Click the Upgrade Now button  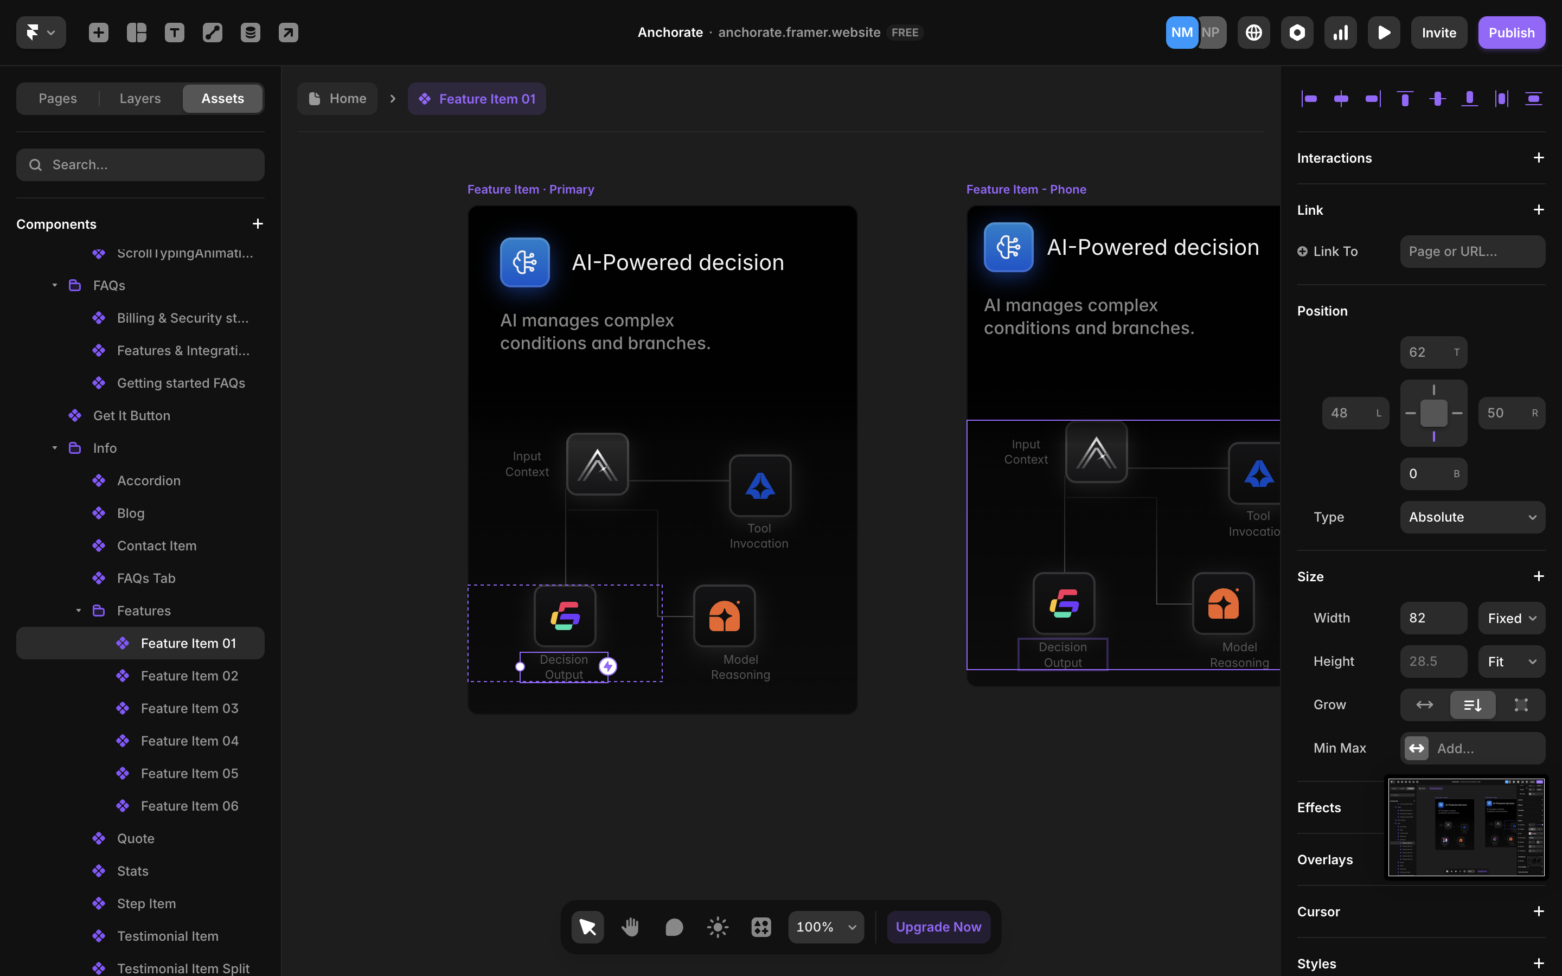[x=938, y=927]
